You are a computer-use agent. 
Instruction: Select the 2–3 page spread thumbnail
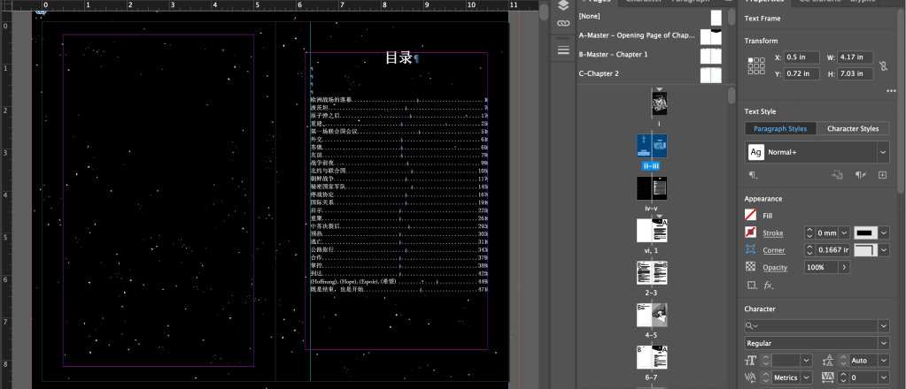point(651,272)
